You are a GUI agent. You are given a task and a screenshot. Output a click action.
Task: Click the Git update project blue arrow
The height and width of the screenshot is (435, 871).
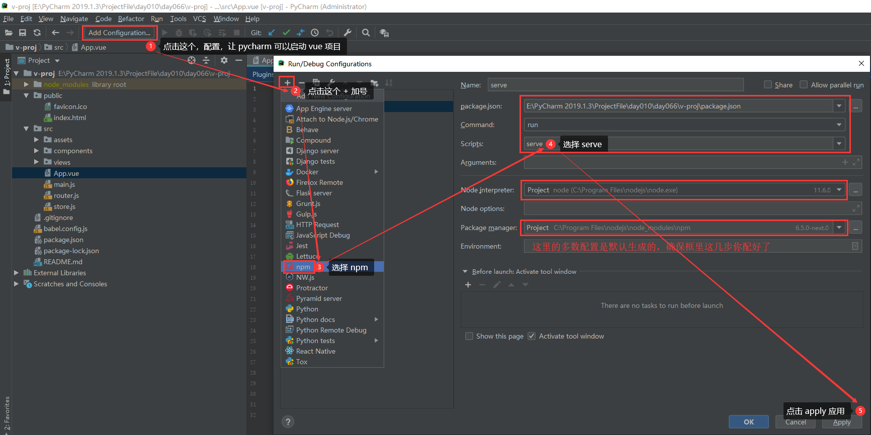[272, 33]
